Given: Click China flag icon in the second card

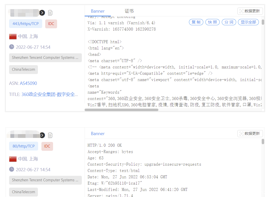Looking at the screenshot, I should [13, 159].
